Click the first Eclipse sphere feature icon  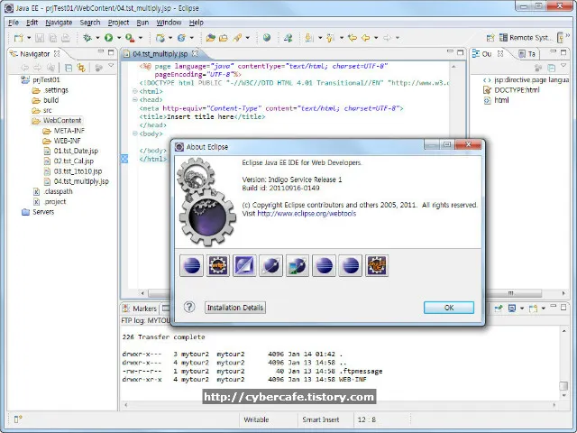[x=192, y=265]
